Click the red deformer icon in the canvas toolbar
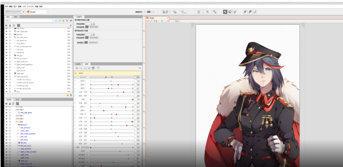The height and width of the screenshot is (167, 343). pos(156,21)
